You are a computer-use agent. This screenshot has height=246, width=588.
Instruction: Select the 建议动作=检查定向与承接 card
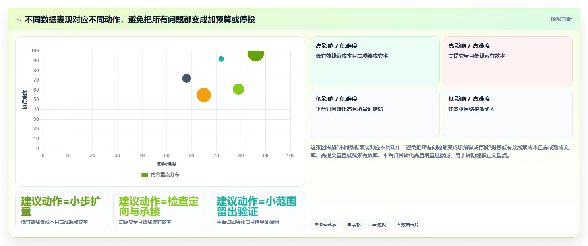(x=160, y=210)
